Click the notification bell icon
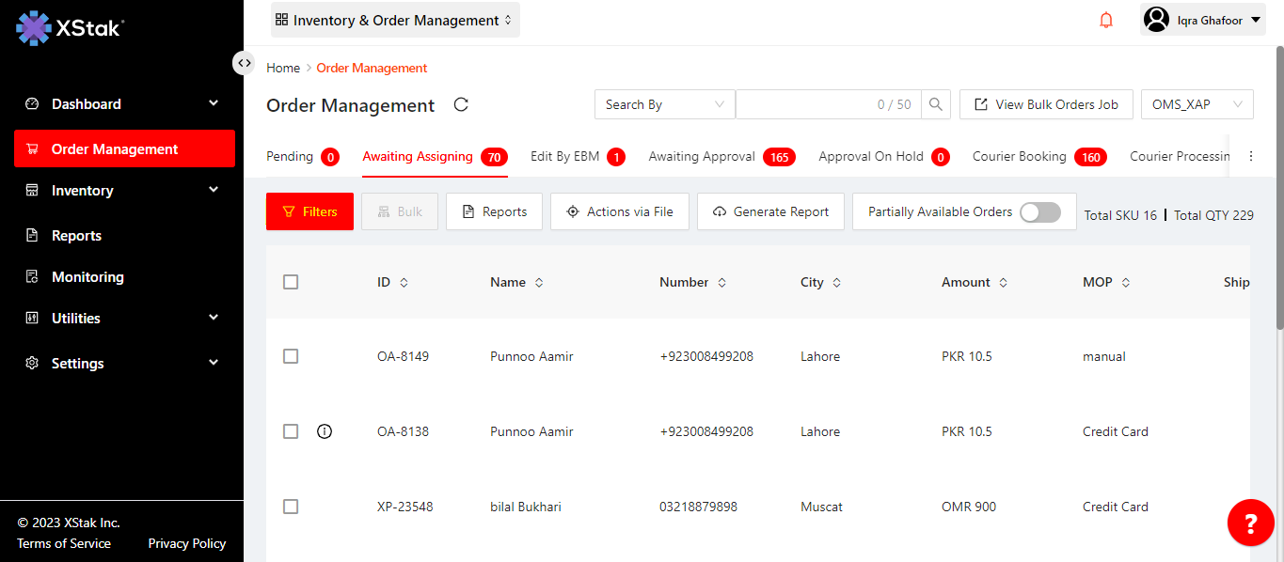1284x562 pixels. click(1106, 20)
